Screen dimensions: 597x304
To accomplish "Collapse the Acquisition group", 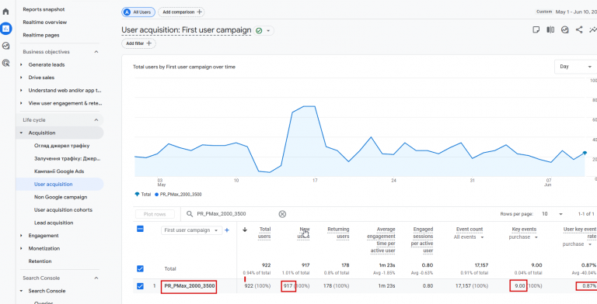I will tap(21, 133).
